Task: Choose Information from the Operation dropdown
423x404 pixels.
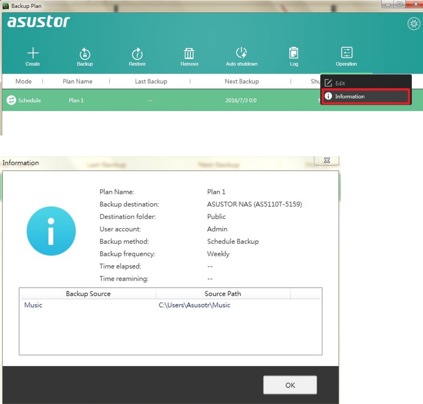Action: pos(366,96)
